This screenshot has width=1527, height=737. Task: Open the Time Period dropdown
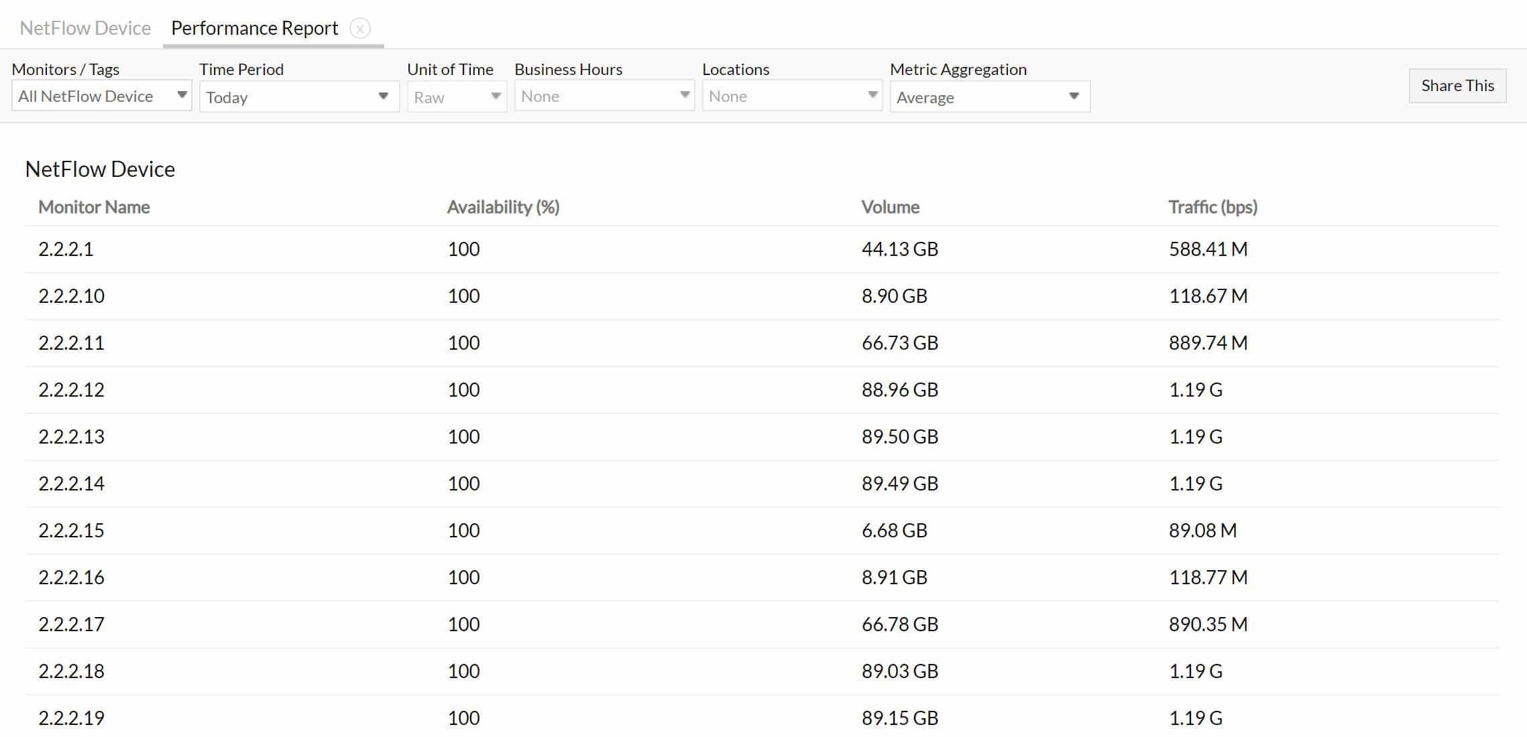[x=299, y=97]
